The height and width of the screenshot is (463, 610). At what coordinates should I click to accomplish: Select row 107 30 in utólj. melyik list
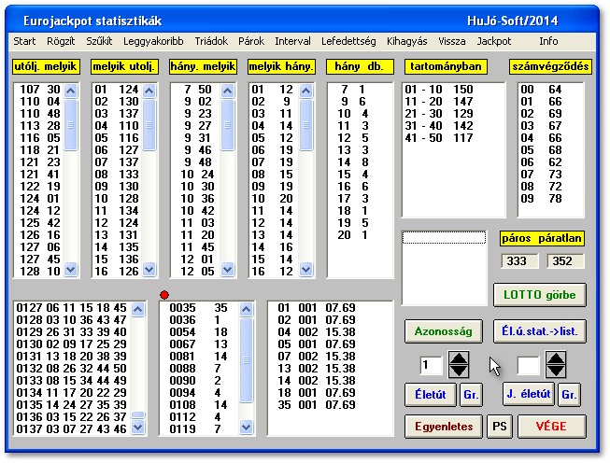coord(40,90)
